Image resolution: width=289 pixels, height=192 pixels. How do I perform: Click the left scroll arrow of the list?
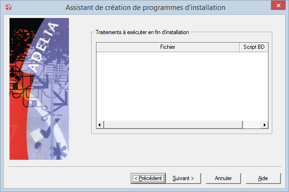tap(100, 125)
